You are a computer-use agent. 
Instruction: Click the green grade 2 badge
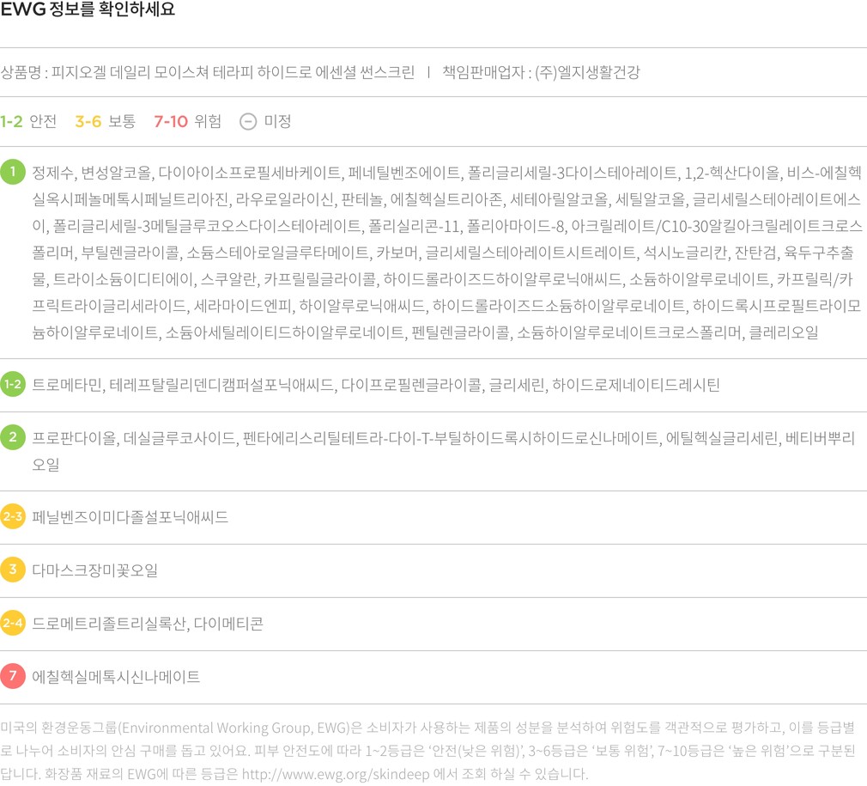point(13,437)
